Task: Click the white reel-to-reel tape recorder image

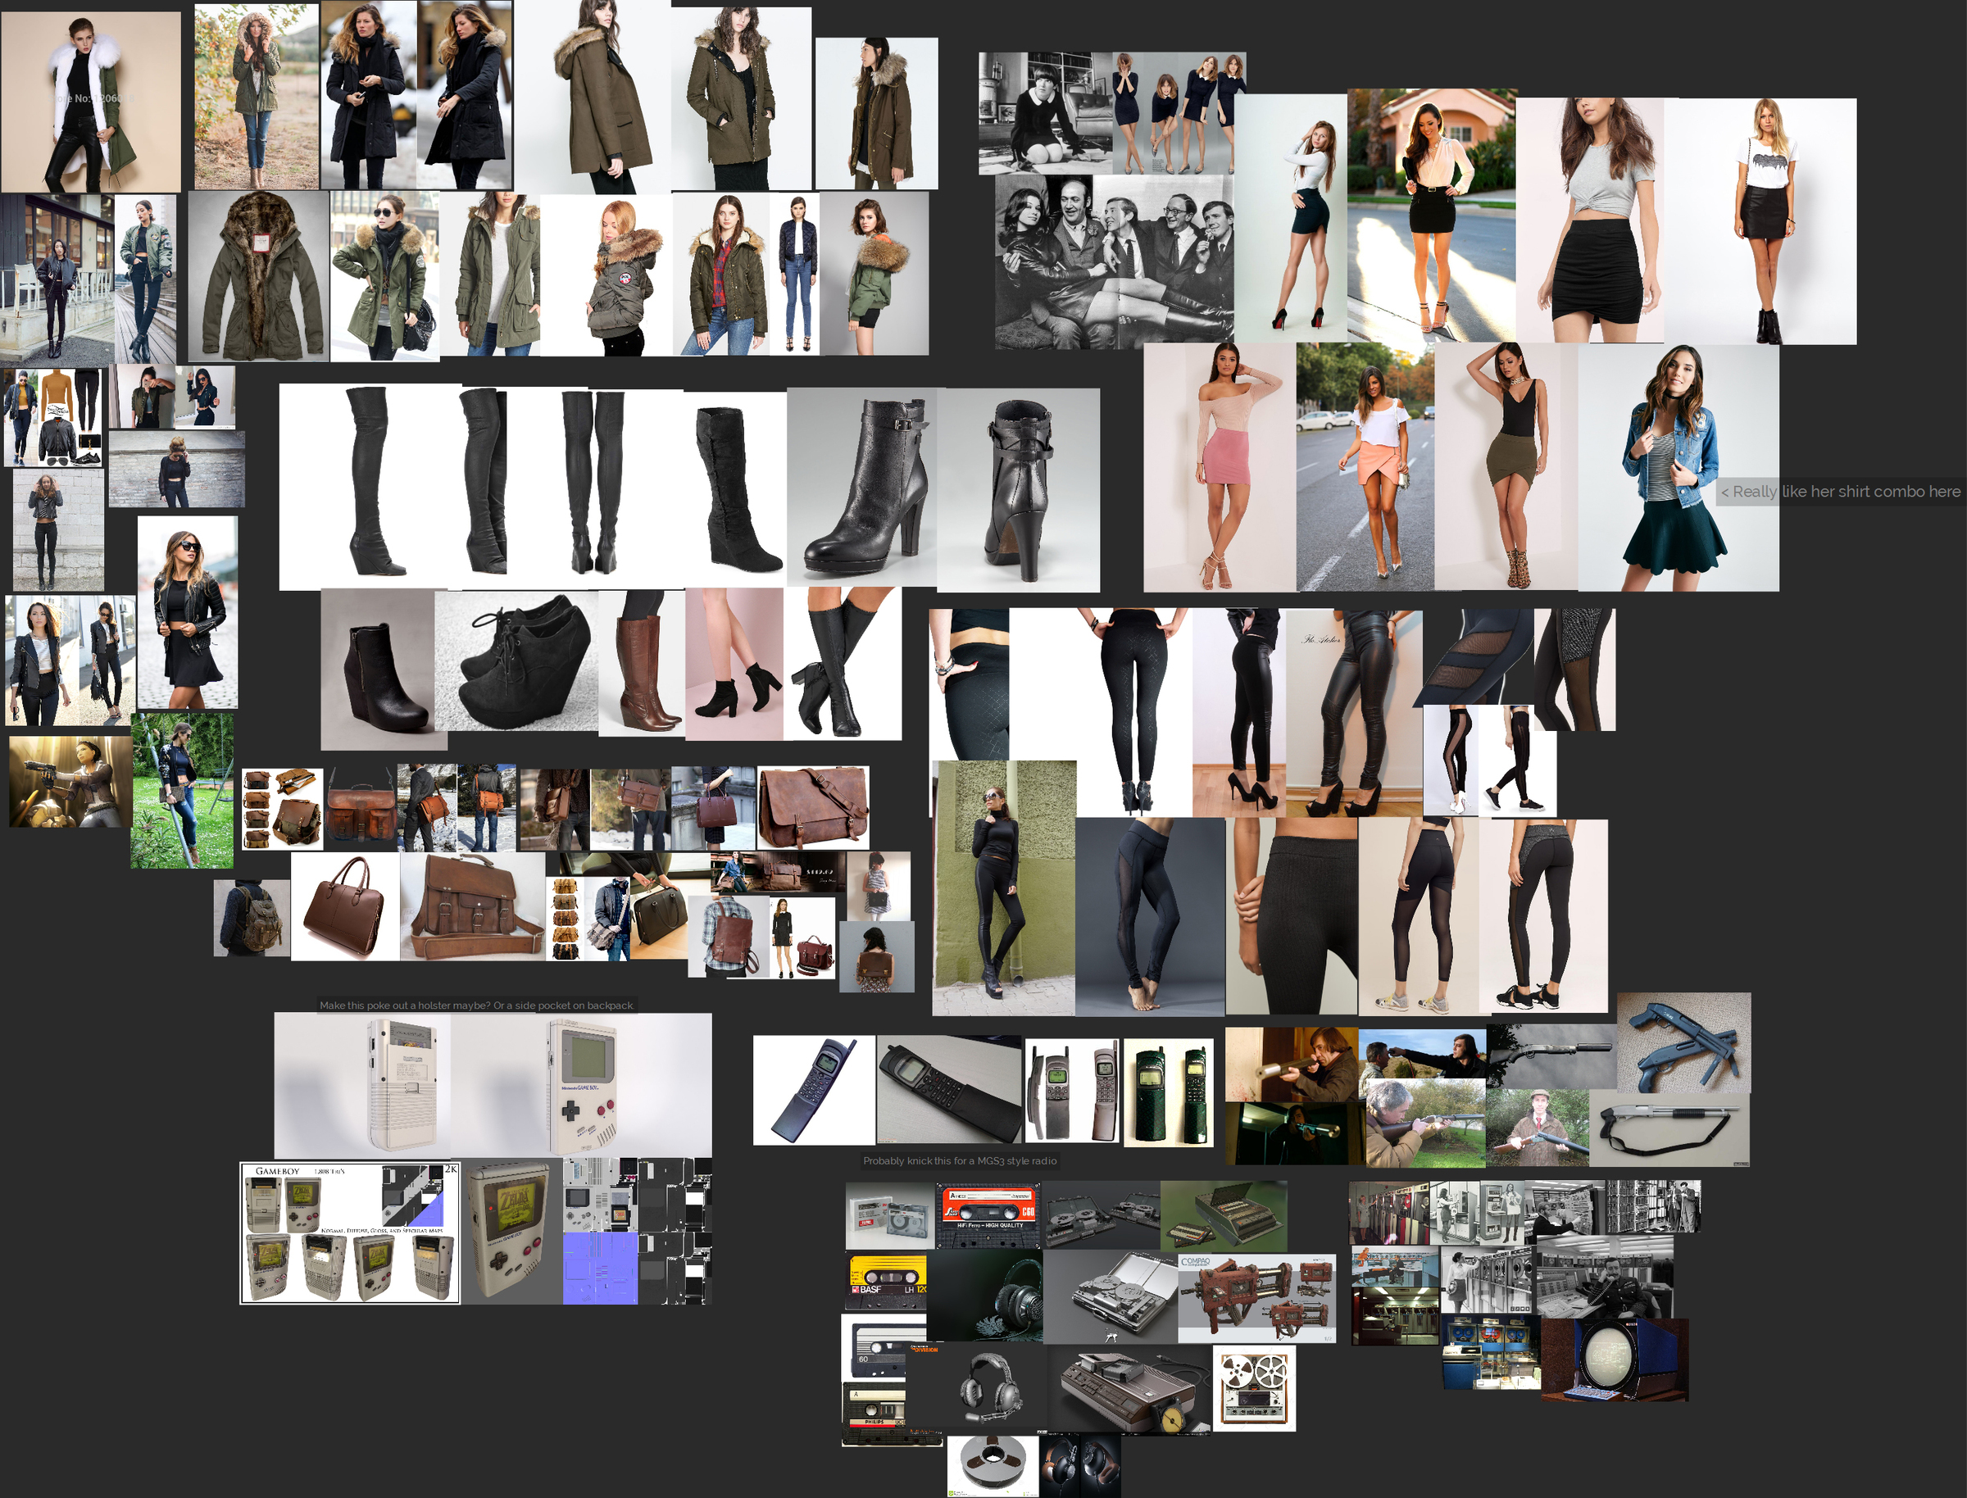Action: pyautogui.click(x=1254, y=1388)
